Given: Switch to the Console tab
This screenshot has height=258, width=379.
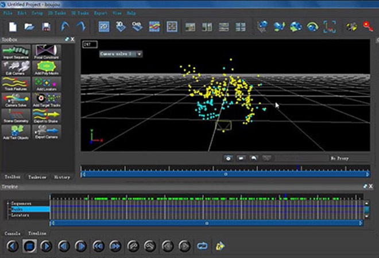Looking at the screenshot, I should tap(13, 233).
